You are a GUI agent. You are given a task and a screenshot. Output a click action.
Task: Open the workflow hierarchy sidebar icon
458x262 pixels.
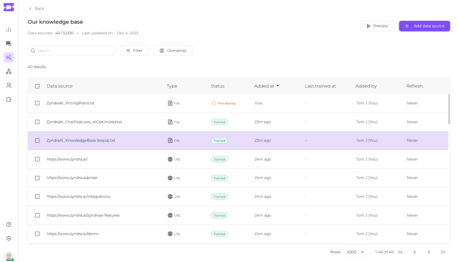click(9, 71)
